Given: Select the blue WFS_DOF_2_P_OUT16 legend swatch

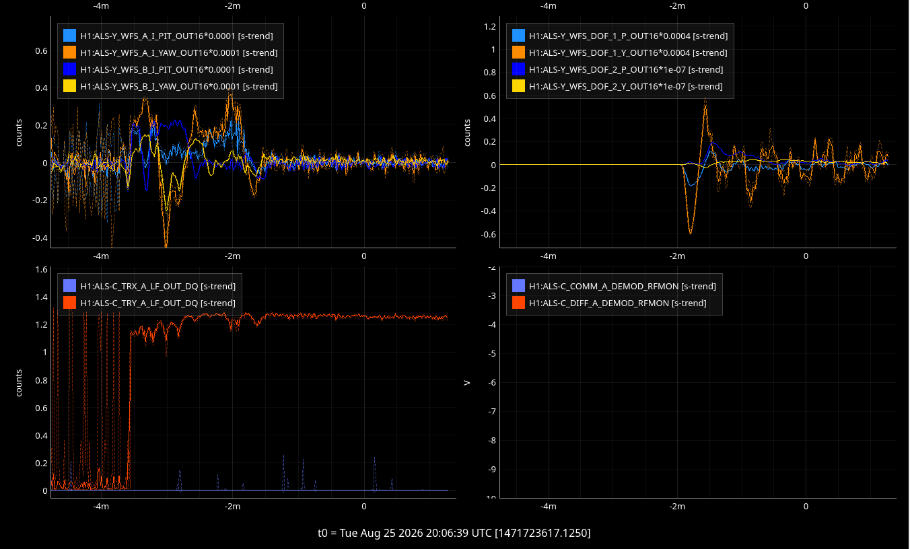Looking at the screenshot, I should (x=518, y=69).
